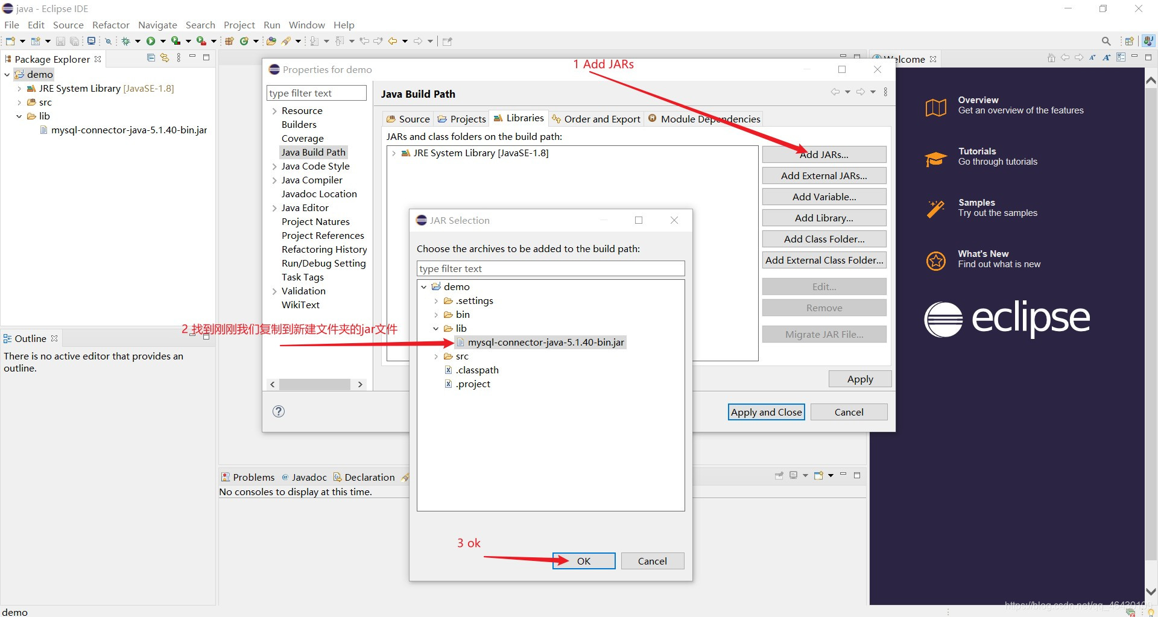Click the New Java Class icon
Viewport: 1158px width, 617px height.
244,41
